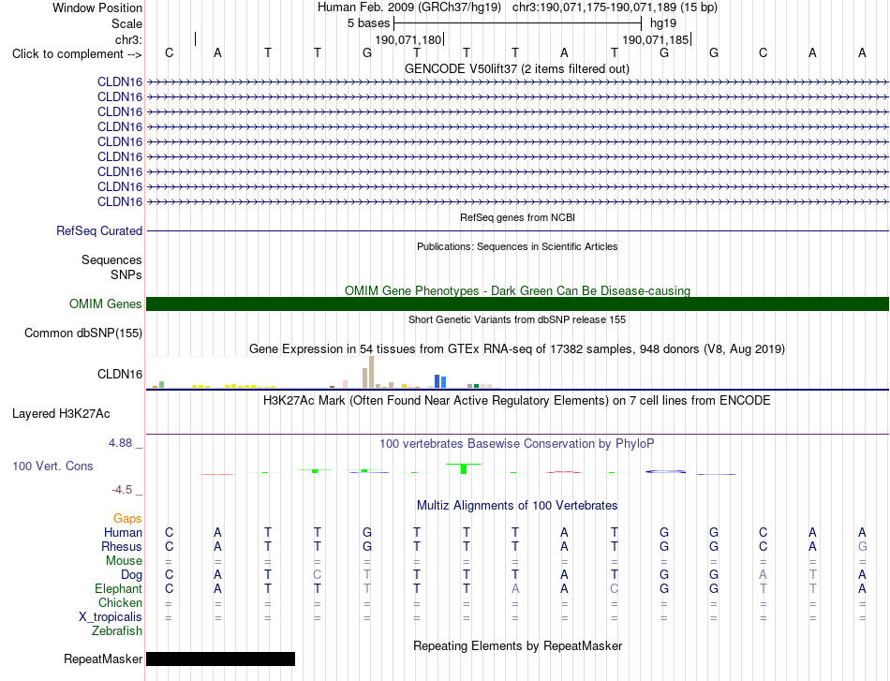
Task: Click the blue bars in GTEx expression chart
Action: click(440, 381)
